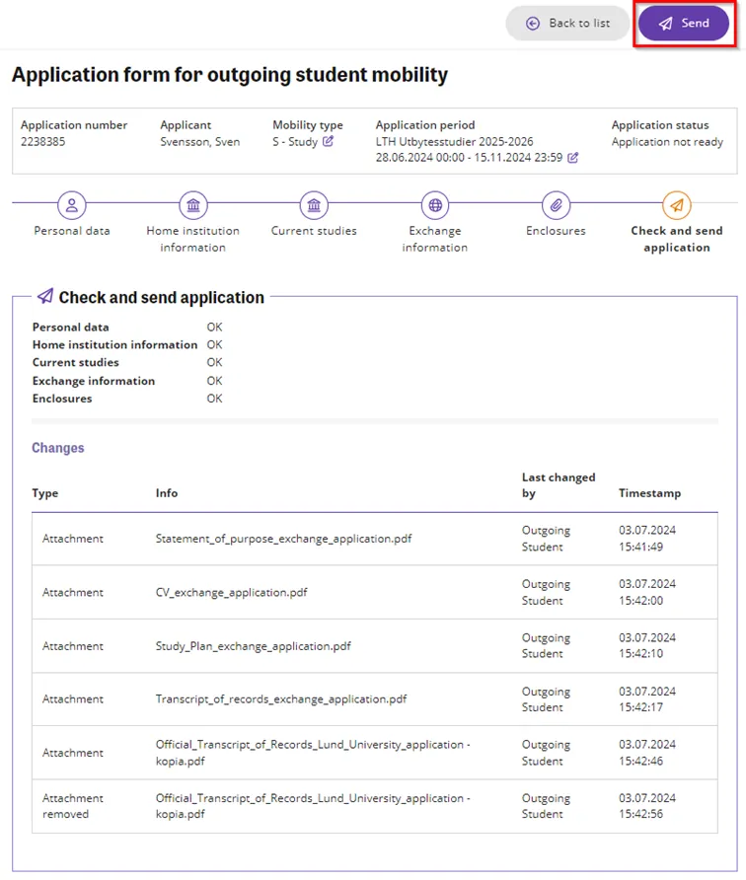Screen dimensions: 746x880
Task: Click the Timestamp column header
Action: click(649, 493)
